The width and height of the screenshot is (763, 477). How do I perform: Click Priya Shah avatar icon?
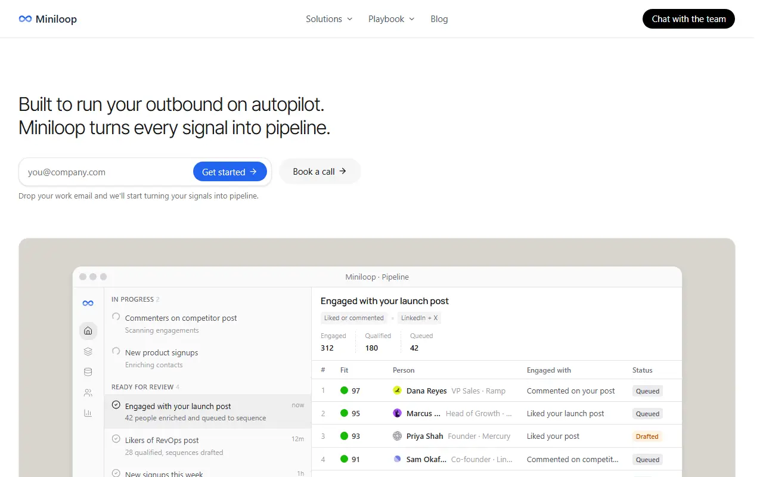397,436
